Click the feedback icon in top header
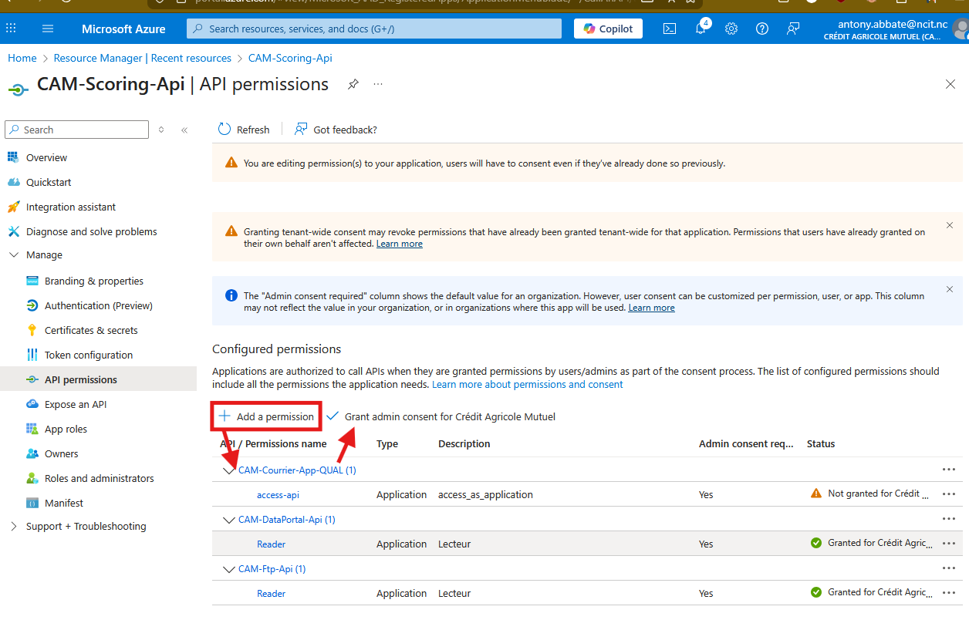Image resolution: width=969 pixels, height=630 pixels. (793, 29)
